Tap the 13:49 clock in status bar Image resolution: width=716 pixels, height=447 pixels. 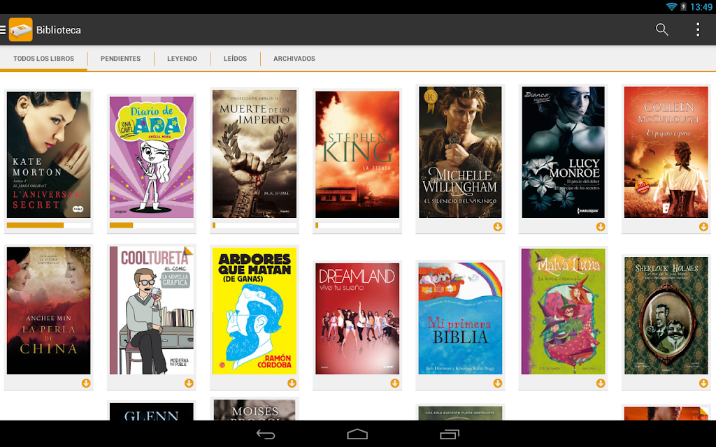(x=701, y=7)
